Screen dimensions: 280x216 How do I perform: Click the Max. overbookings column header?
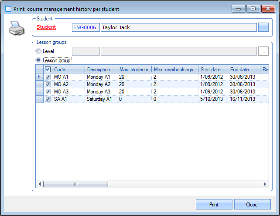coord(174,70)
